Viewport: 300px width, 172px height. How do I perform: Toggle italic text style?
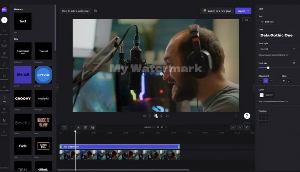[289, 81]
